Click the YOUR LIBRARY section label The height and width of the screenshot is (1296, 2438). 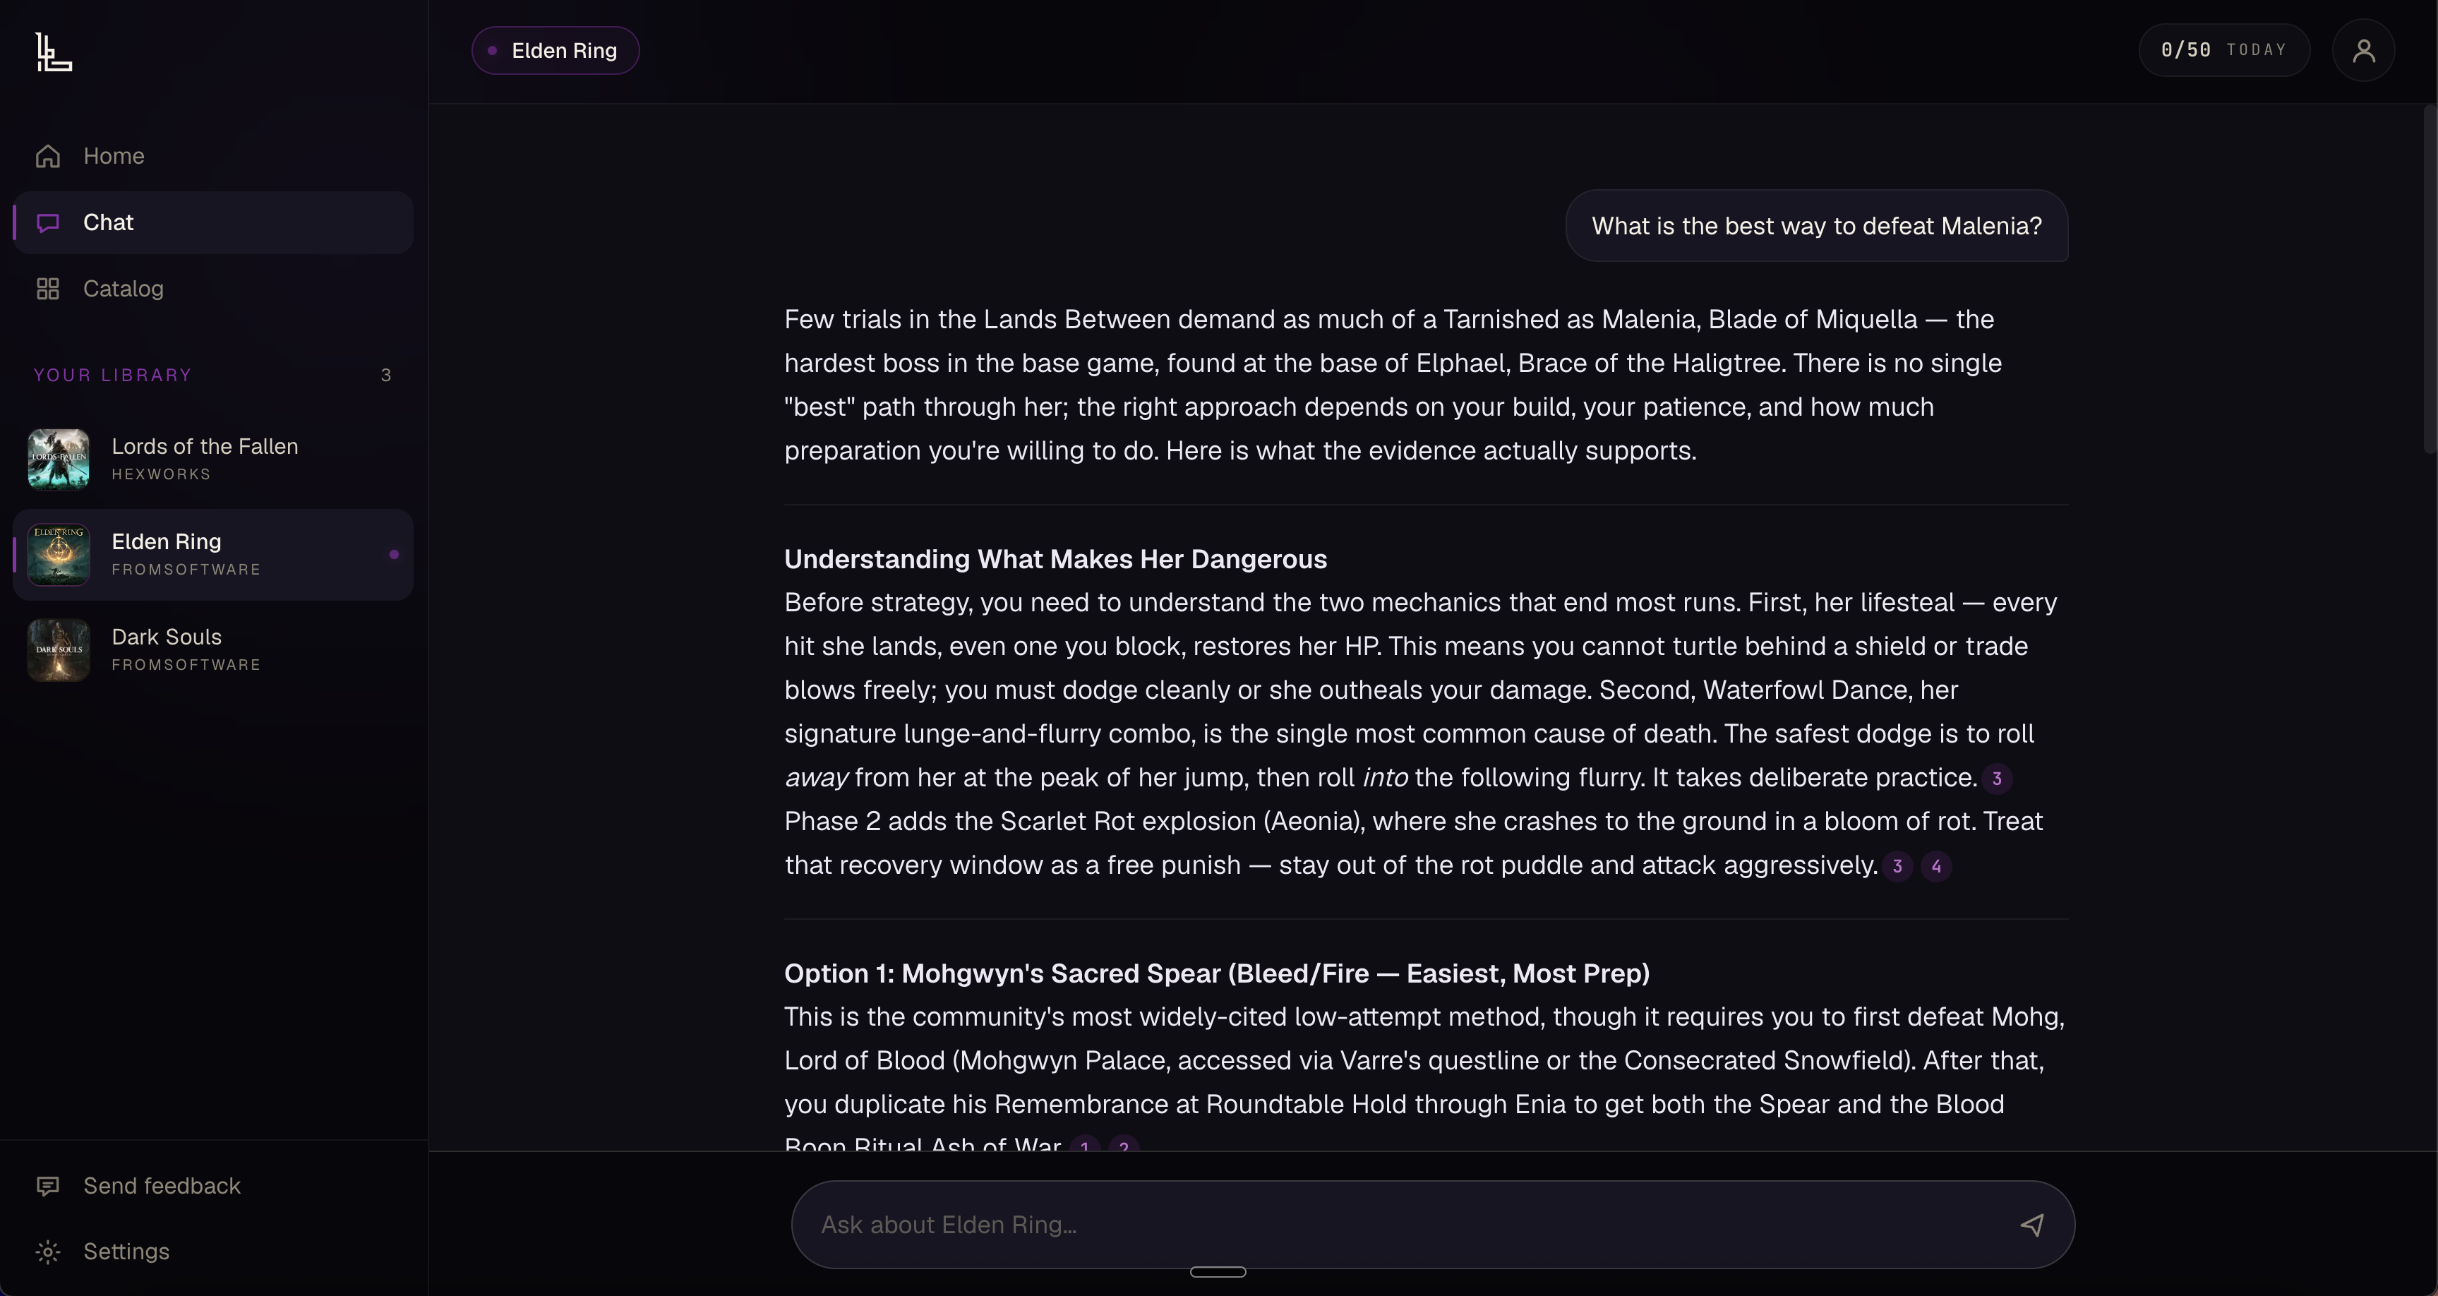pos(113,376)
